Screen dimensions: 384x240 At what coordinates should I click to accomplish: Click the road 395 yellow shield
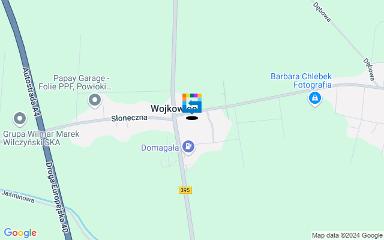point(185,190)
